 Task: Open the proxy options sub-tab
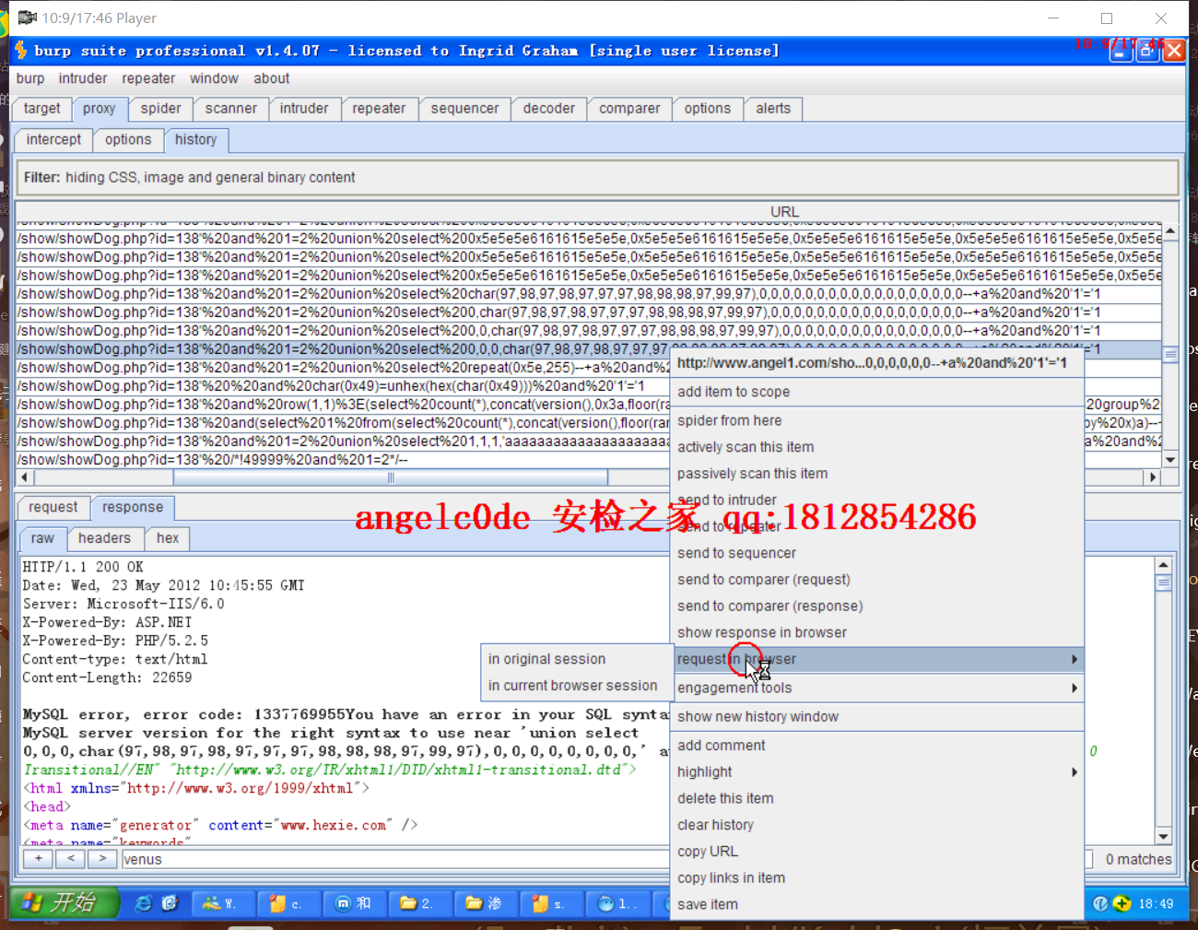coord(128,140)
